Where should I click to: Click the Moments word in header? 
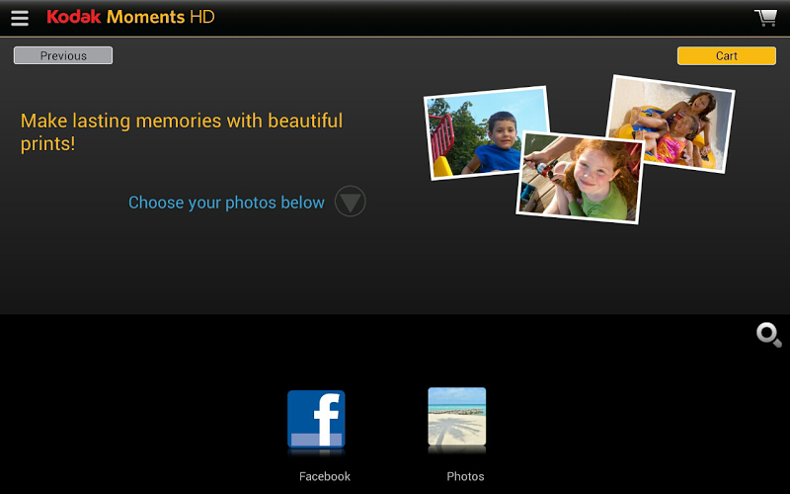point(145,17)
